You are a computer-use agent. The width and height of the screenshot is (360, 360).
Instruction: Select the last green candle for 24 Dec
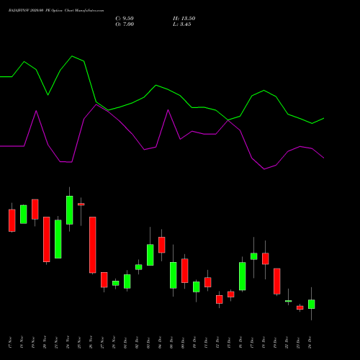312,304
